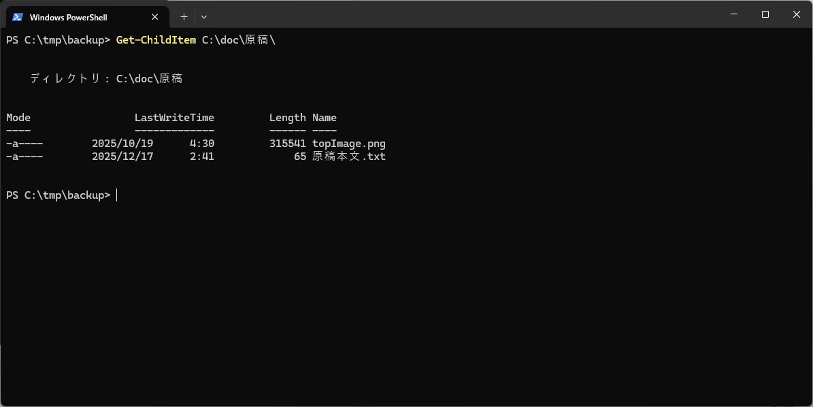Close the Windows PowerShell tab
This screenshot has width=813, height=407.
click(x=155, y=17)
